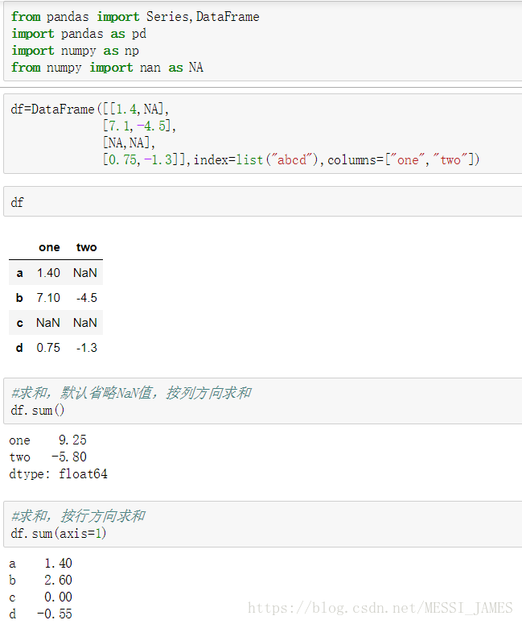Click the table cell value 7.10
Image resolution: width=522 pixels, height=624 pixels.
pos(48,298)
